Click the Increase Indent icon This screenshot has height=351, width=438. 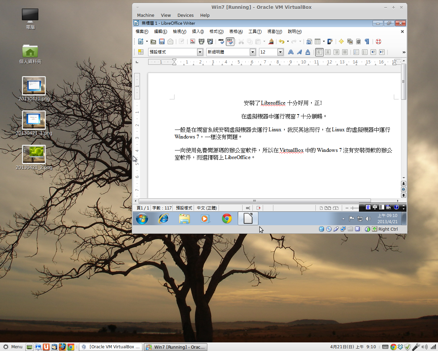click(x=382, y=52)
